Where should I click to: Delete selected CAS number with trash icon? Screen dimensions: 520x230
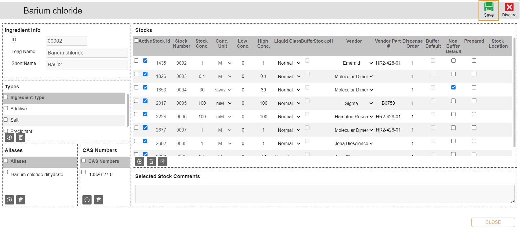click(99, 200)
